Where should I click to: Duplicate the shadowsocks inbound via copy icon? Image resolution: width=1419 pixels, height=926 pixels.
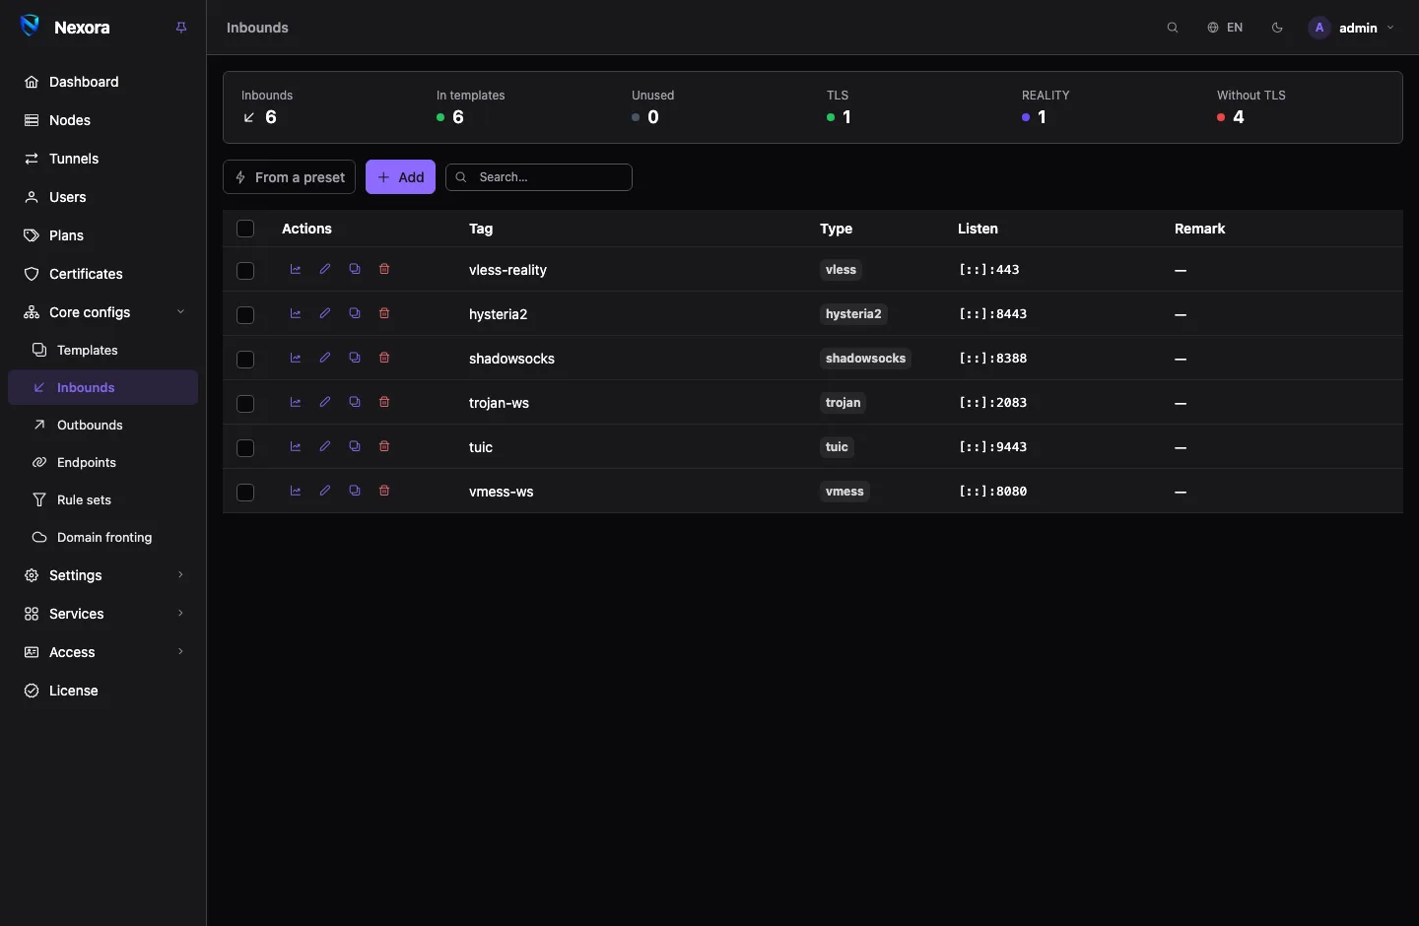pyautogui.click(x=355, y=358)
